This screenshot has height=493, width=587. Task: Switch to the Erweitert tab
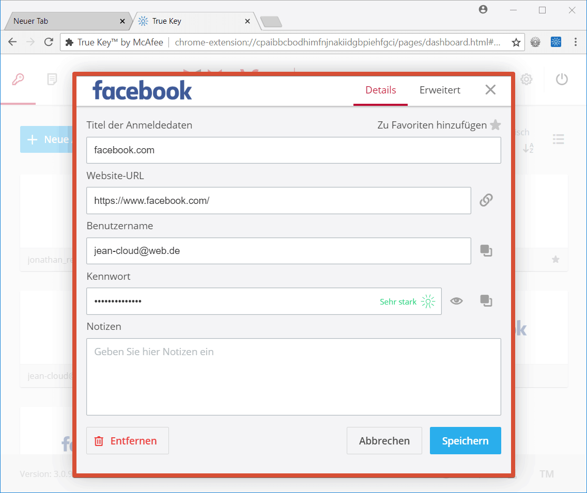tap(440, 90)
